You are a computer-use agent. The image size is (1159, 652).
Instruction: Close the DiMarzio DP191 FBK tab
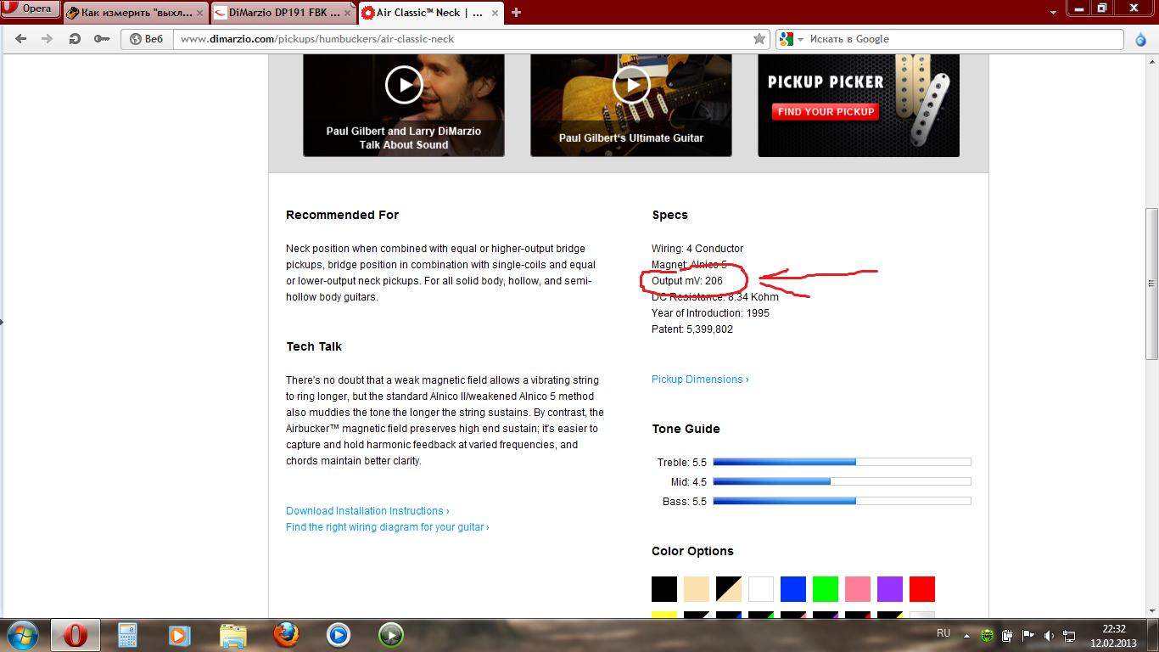348,13
